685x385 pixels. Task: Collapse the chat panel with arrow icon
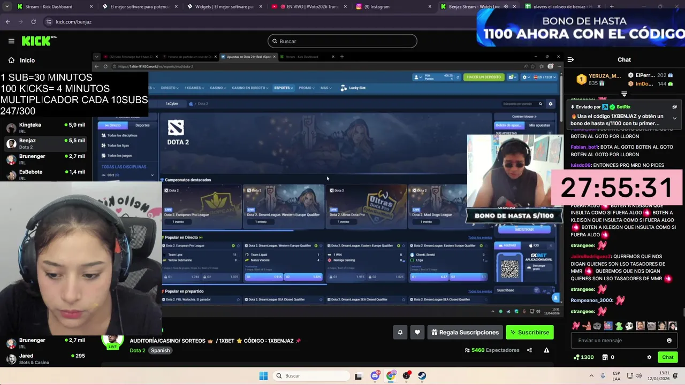(570, 60)
